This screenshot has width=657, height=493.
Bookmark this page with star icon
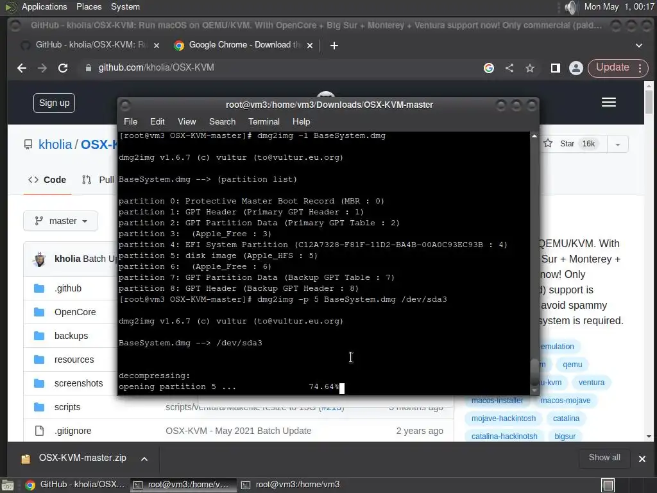point(530,68)
